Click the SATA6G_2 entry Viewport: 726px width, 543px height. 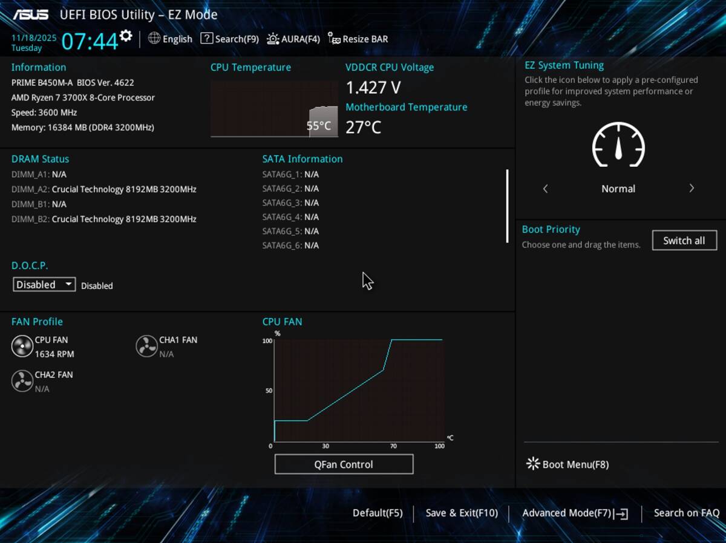[x=290, y=189]
